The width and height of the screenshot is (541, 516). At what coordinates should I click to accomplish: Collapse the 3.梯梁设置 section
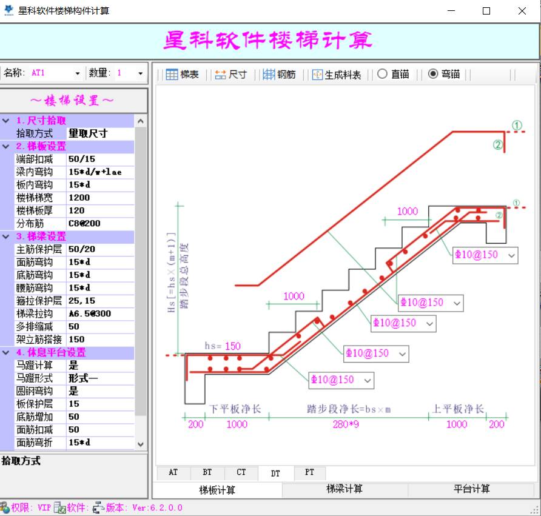point(6,236)
